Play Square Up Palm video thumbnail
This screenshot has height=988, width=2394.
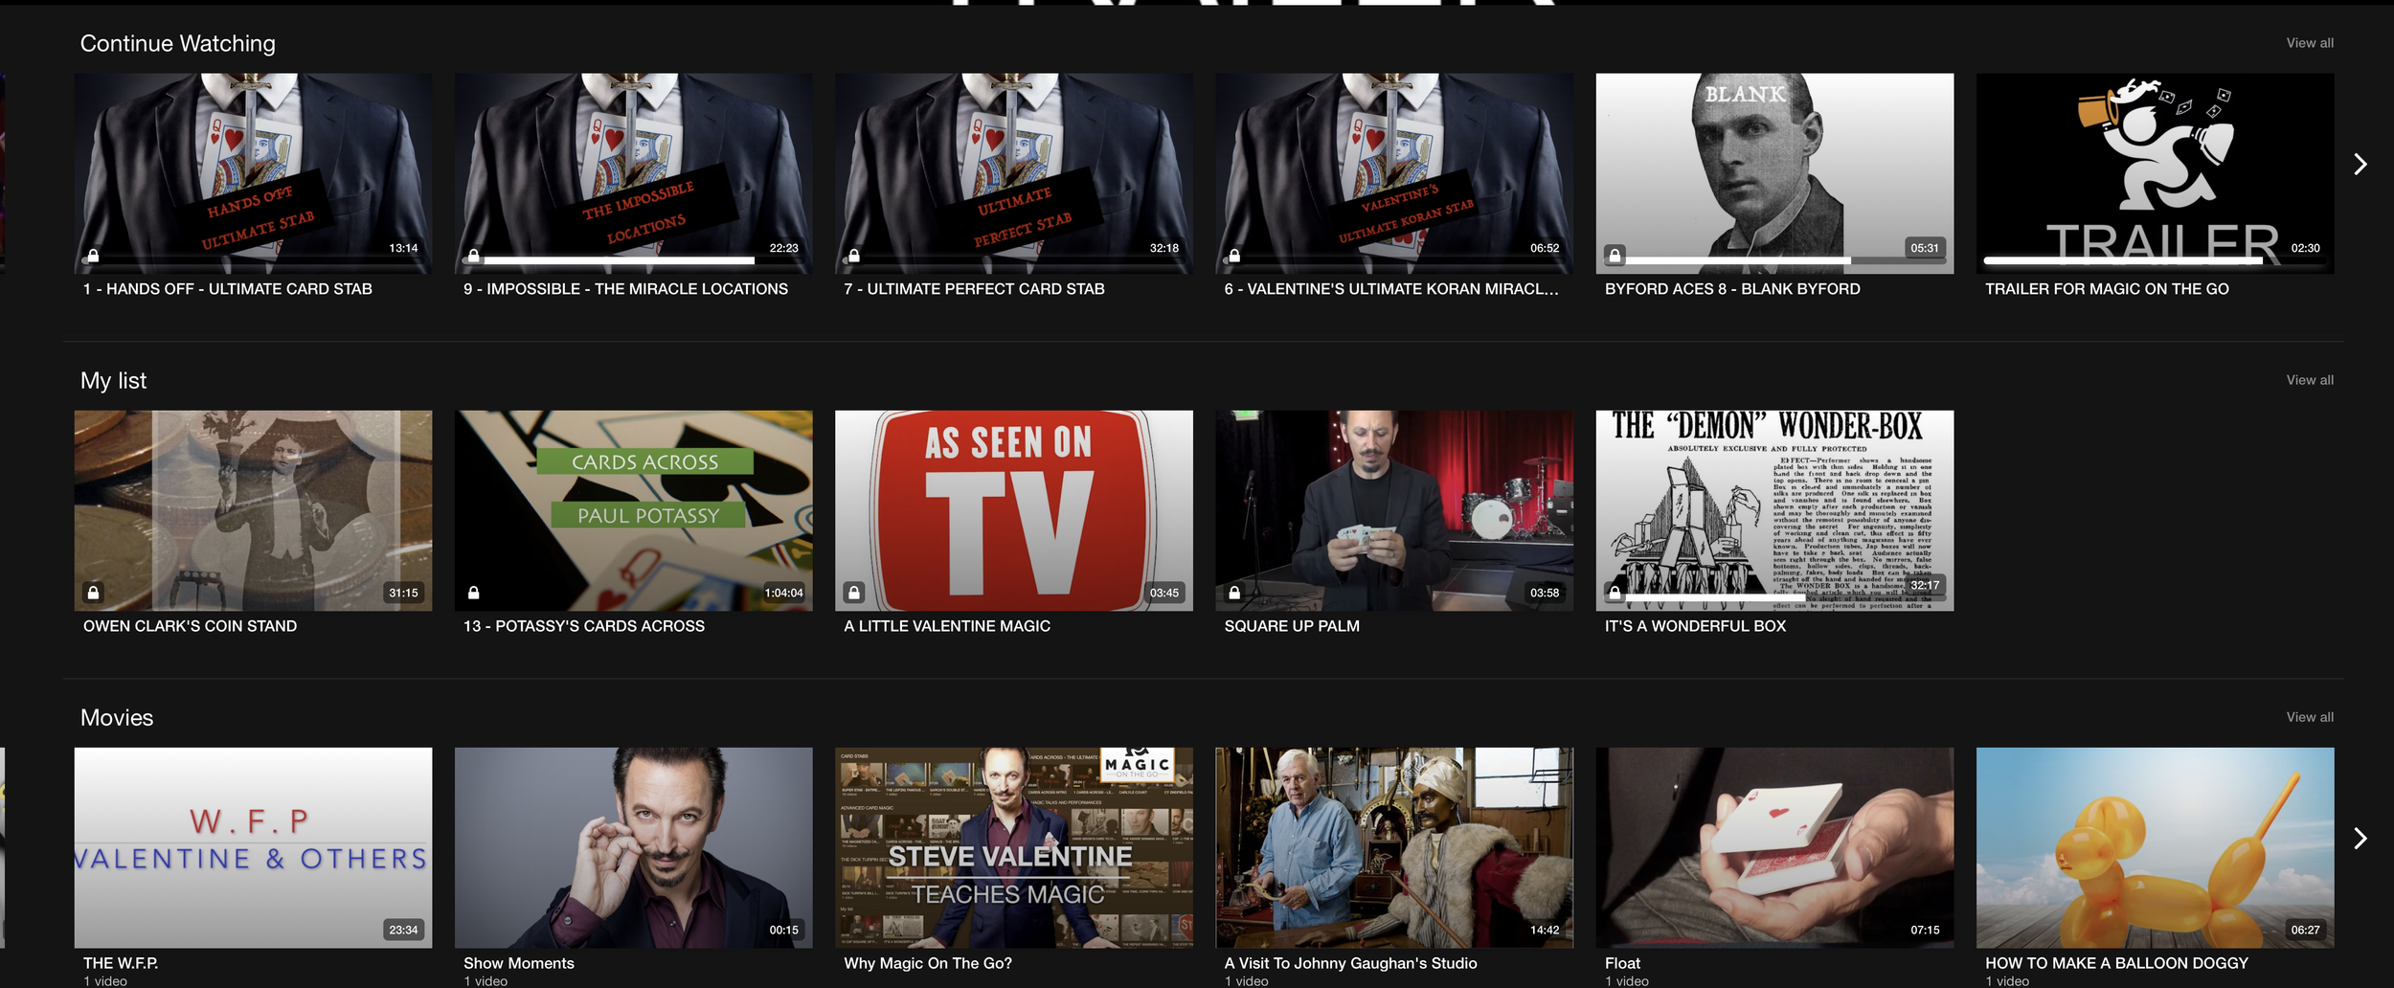pos(1394,510)
